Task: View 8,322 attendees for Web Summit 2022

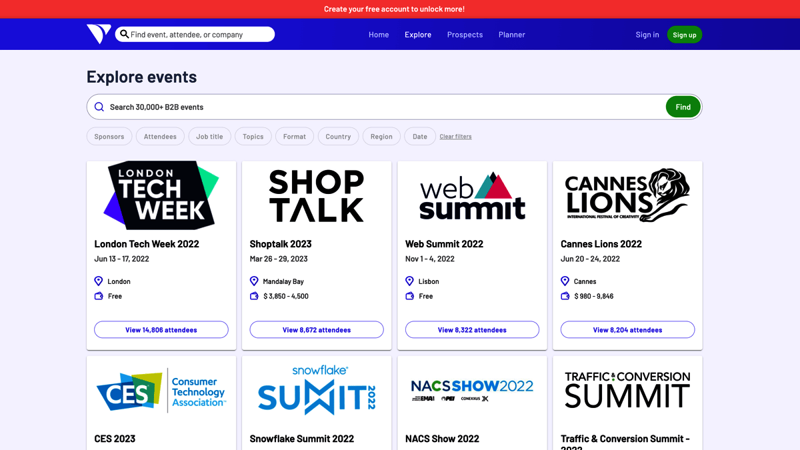Action: point(471,329)
